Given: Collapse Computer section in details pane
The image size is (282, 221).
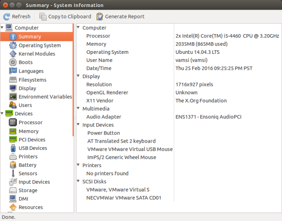Looking at the screenshot, I should [x=78, y=27].
